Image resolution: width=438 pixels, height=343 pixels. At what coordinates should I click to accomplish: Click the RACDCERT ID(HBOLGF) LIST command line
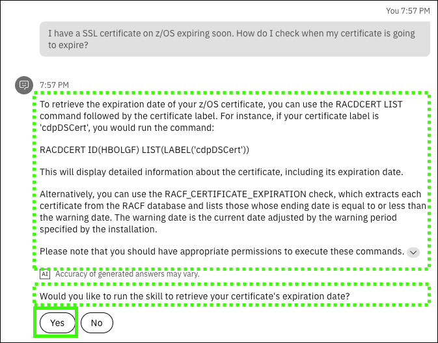[x=144, y=150]
